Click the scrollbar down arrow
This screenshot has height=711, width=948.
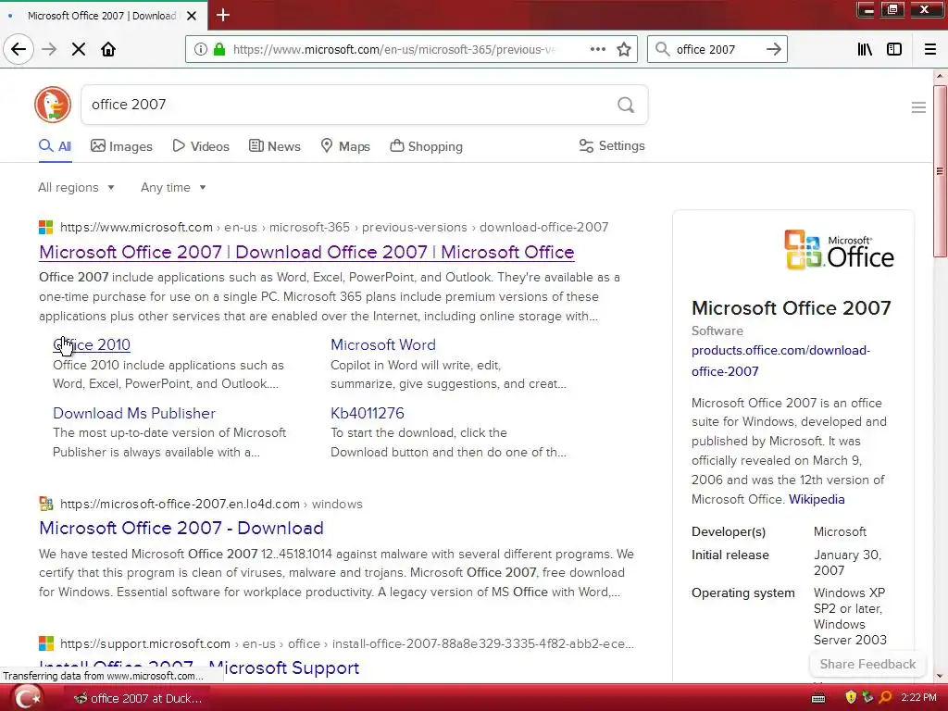point(940,676)
